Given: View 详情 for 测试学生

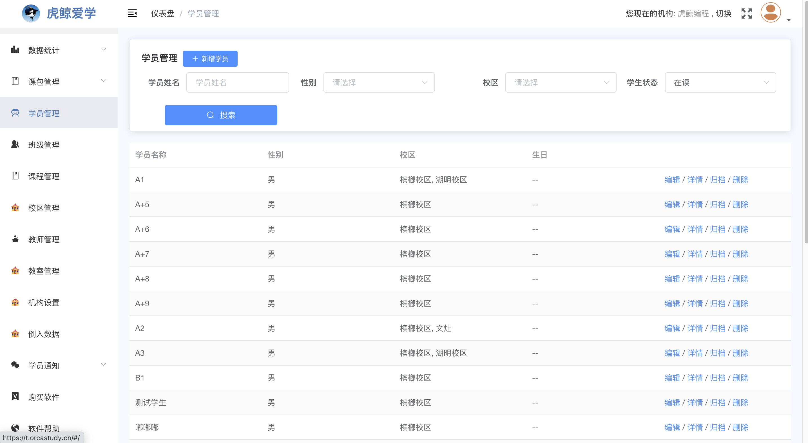Looking at the screenshot, I should [695, 402].
